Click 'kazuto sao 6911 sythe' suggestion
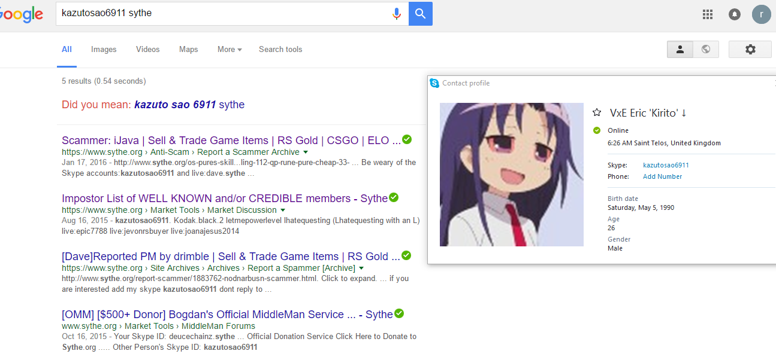This screenshot has height=357, width=776. click(x=189, y=105)
